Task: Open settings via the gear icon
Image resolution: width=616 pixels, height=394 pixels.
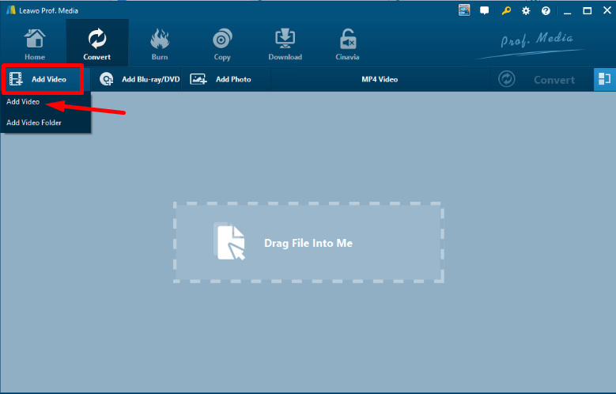Action: click(x=526, y=11)
